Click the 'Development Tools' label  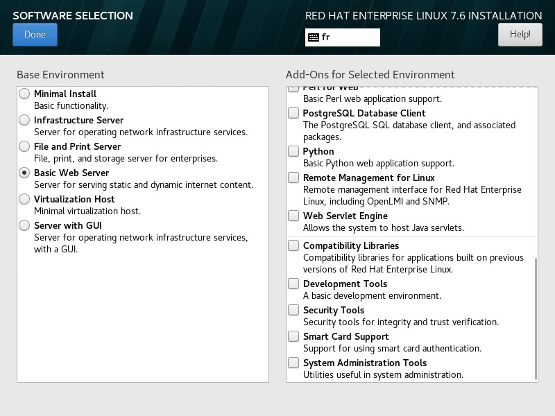pos(345,284)
